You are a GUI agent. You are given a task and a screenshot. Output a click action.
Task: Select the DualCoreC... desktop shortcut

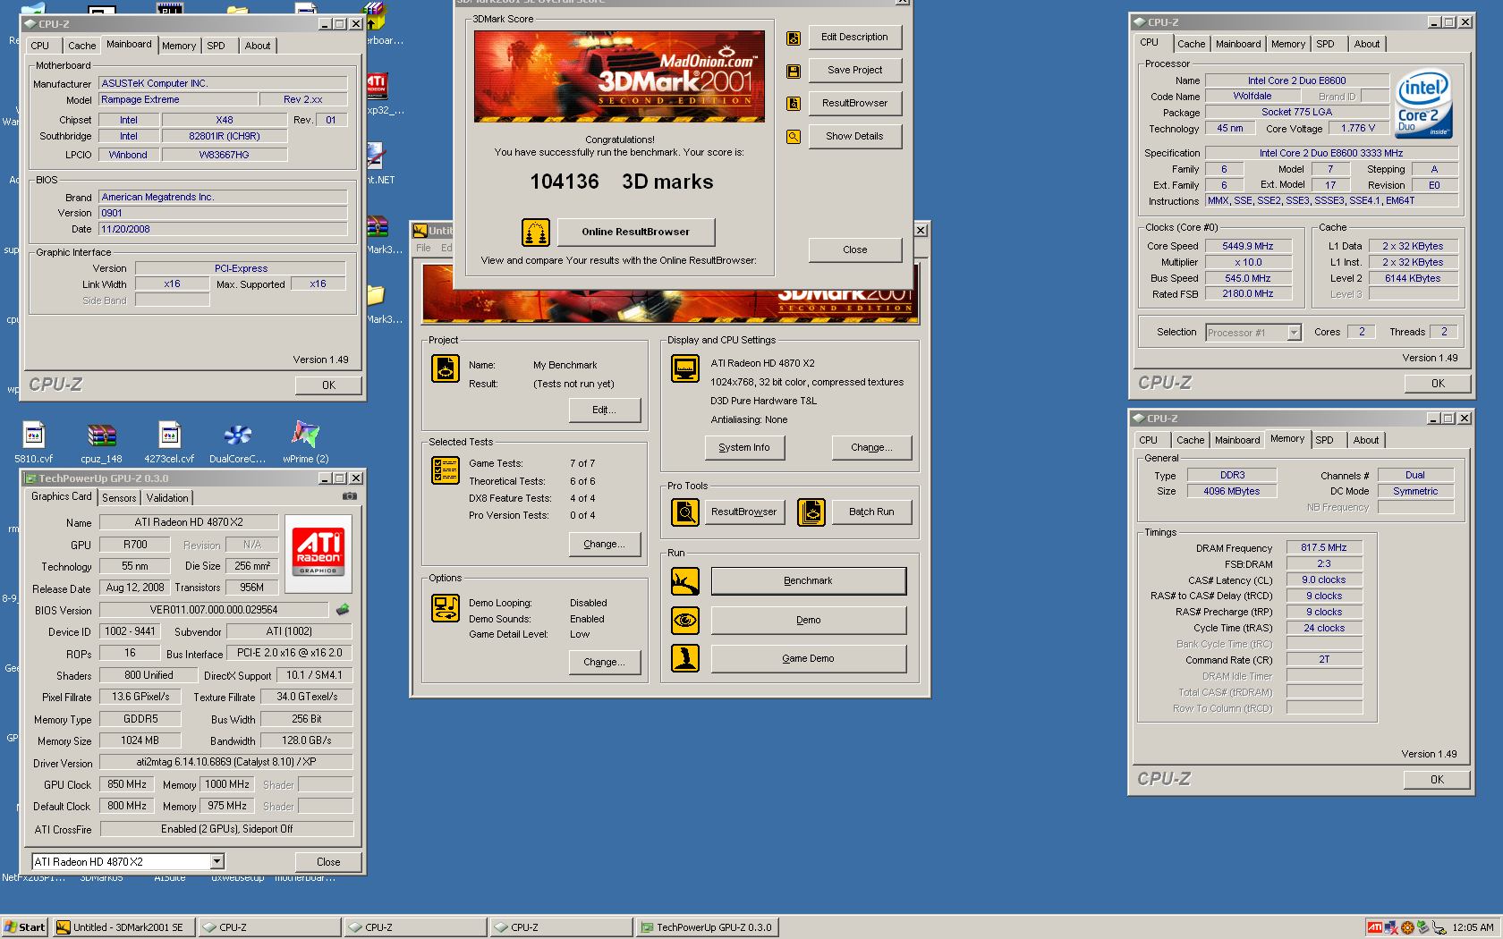pyautogui.click(x=237, y=443)
